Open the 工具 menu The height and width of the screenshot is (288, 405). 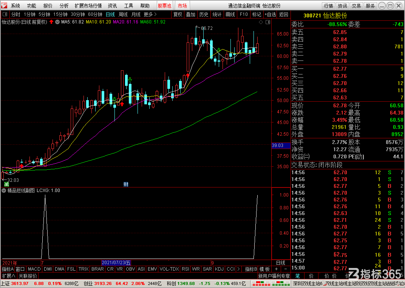(x=128, y=6)
